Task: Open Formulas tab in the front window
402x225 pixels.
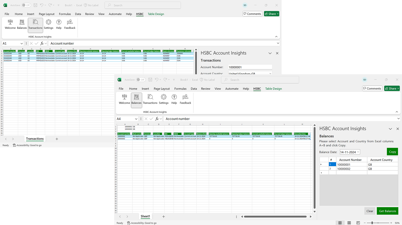Action: coord(180,89)
